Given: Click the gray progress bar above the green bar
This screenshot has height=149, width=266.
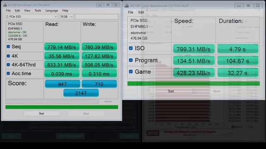Looking at the screenshot, I should tap(52, 101).
